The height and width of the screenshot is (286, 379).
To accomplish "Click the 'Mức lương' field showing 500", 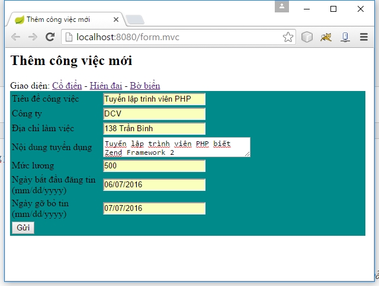I will (x=154, y=166).
